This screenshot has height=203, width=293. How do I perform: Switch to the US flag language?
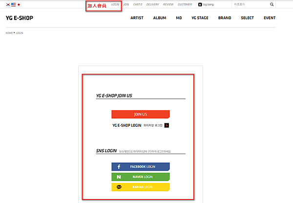tap(14, 4)
